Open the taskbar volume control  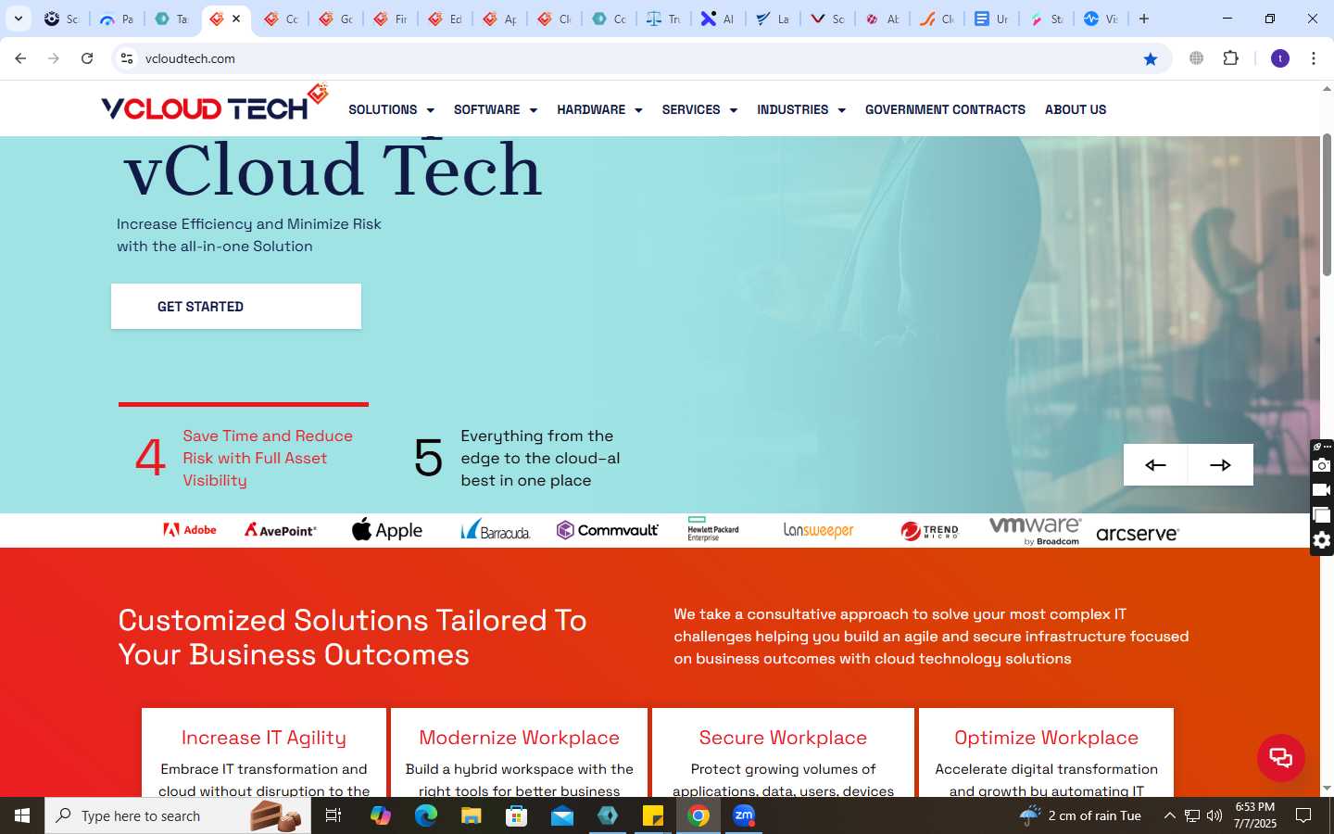coord(1214,815)
